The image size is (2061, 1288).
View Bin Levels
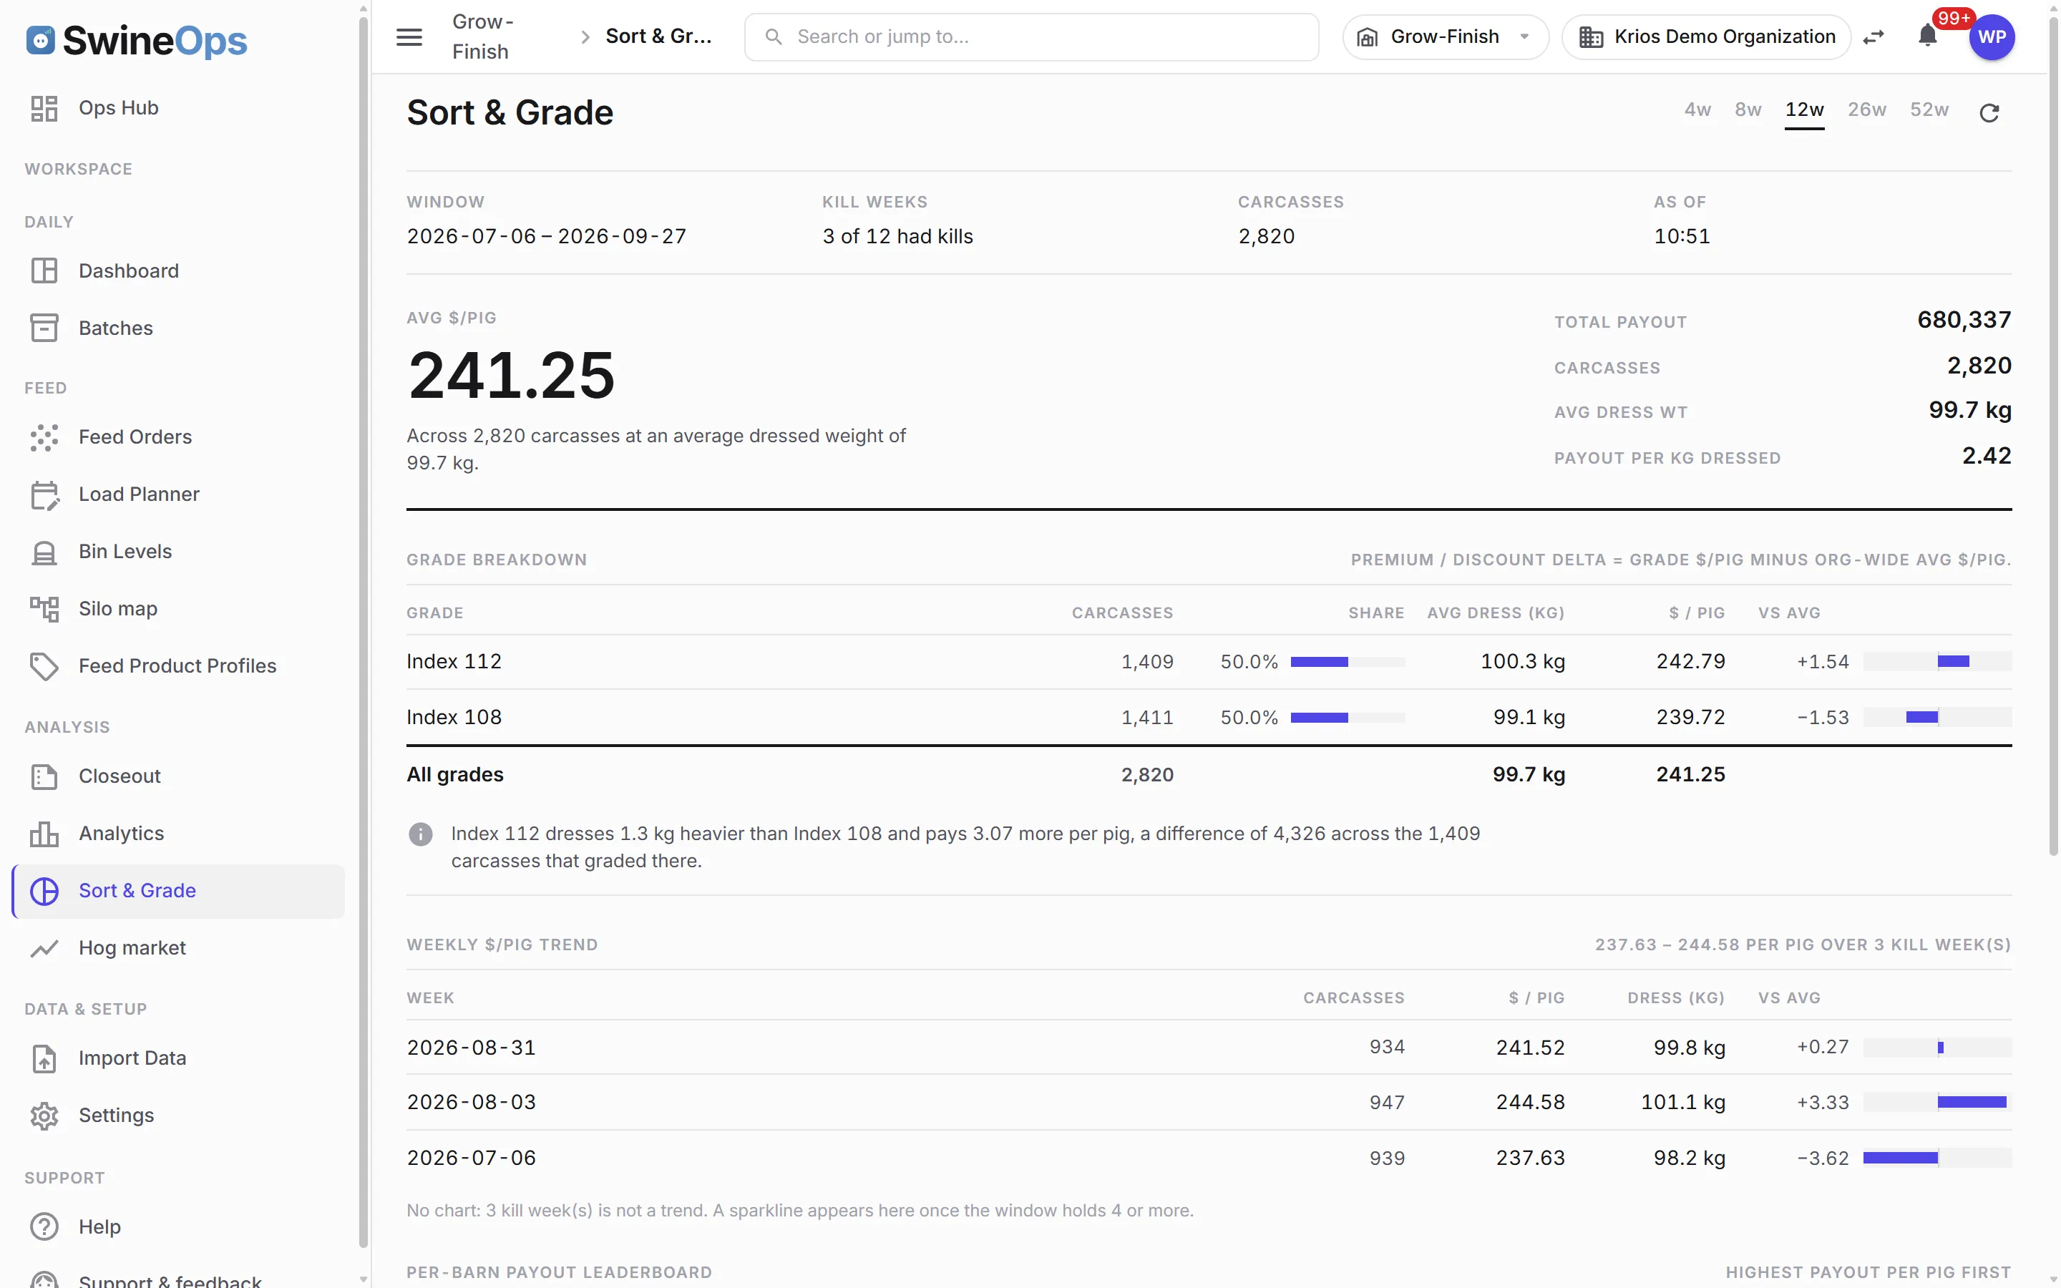coord(177,551)
